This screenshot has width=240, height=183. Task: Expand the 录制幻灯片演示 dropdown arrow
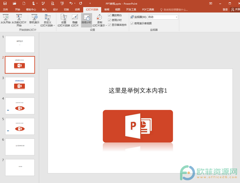[x=106, y=26]
